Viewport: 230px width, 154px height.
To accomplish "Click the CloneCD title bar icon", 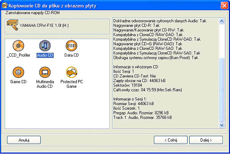I will (x=5, y=6).
